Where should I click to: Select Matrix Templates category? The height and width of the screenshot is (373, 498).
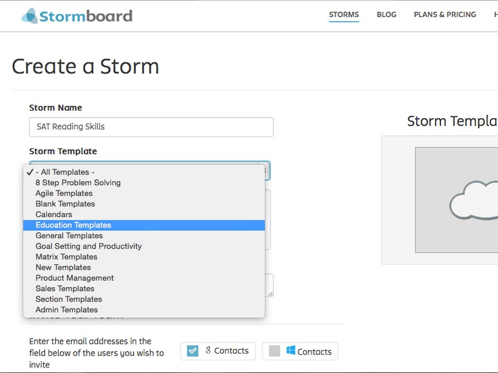(66, 257)
